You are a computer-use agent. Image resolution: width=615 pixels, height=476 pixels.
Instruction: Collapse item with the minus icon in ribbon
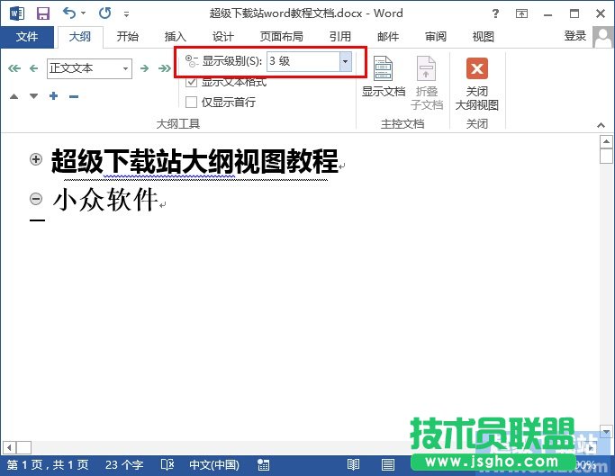(x=74, y=95)
